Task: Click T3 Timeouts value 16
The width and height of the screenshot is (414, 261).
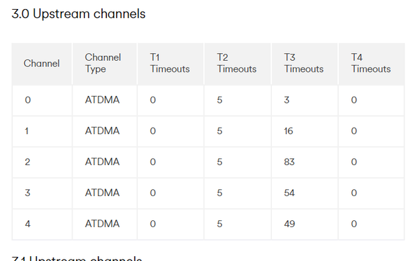Action: 288,130
